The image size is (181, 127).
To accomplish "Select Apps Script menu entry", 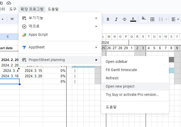I will [60, 35].
